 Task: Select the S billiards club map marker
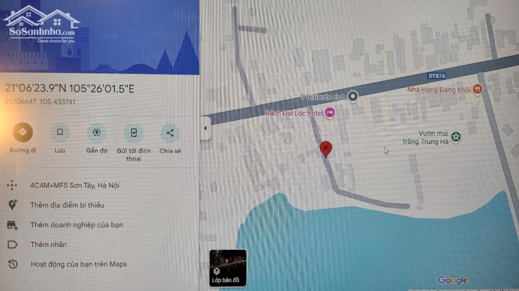point(353,96)
